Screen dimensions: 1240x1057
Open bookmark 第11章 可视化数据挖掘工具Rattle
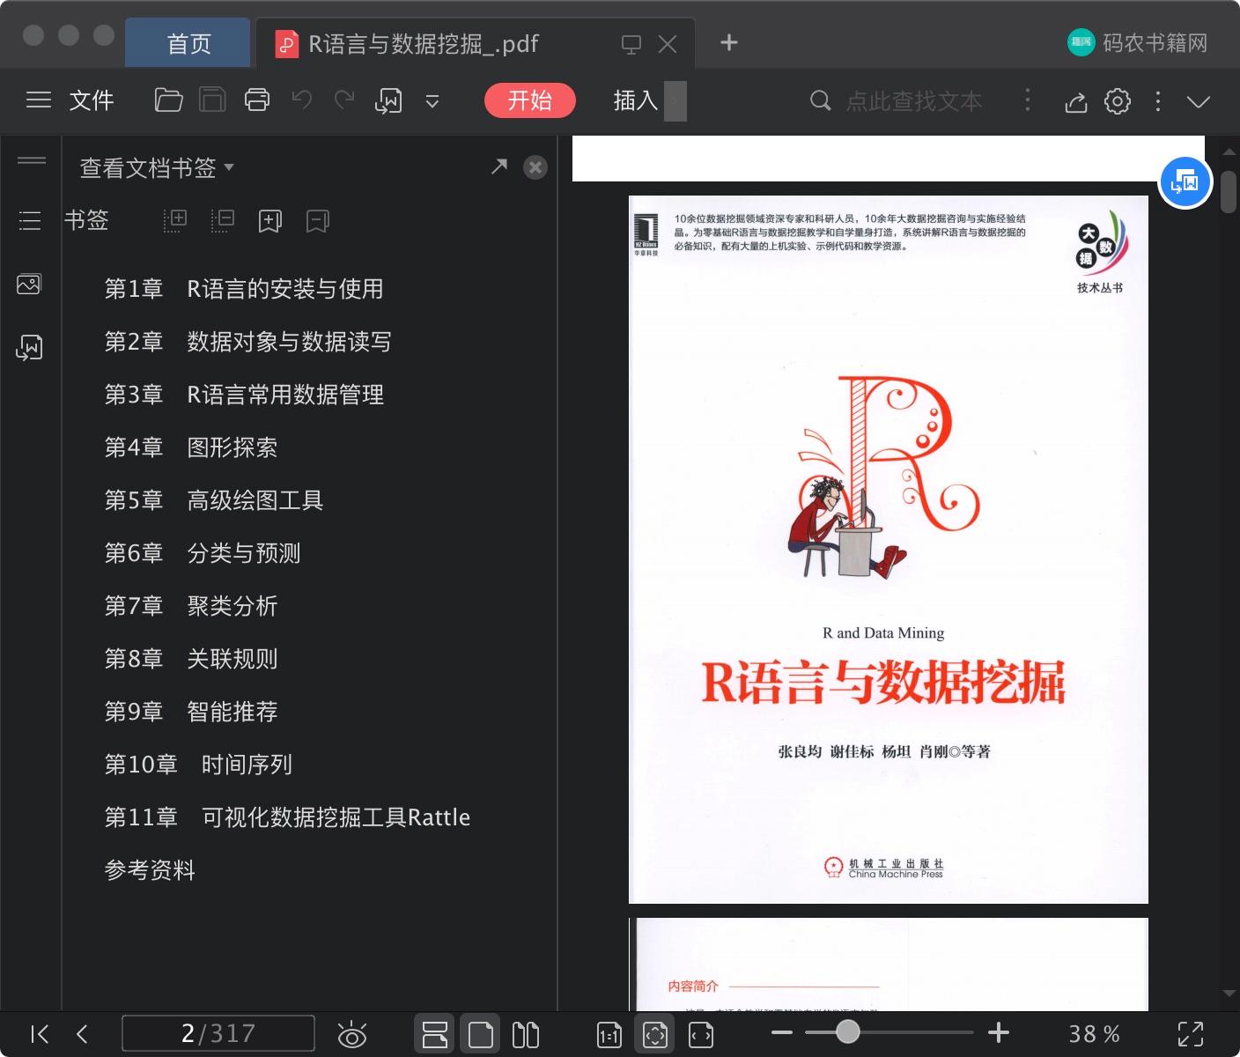287,817
